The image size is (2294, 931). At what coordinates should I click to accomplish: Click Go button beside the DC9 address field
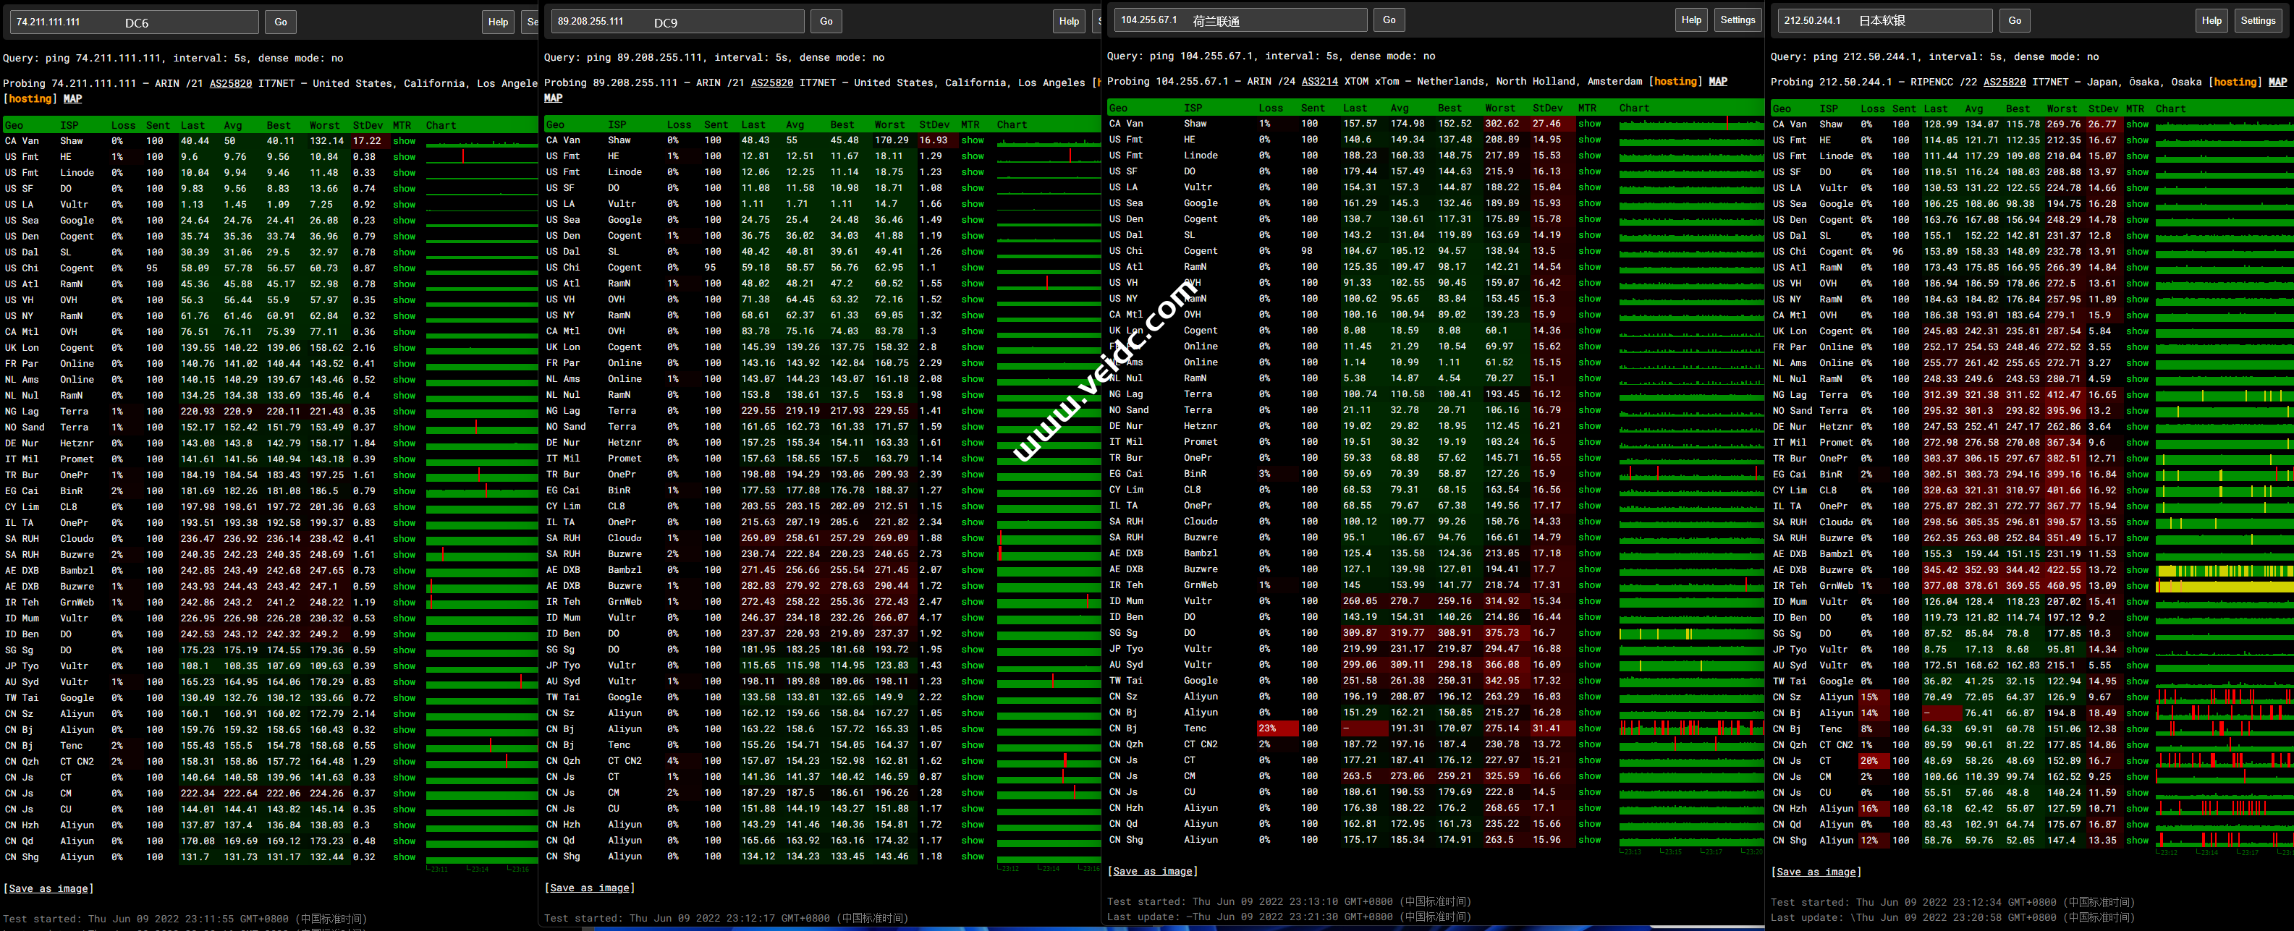pos(826,22)
